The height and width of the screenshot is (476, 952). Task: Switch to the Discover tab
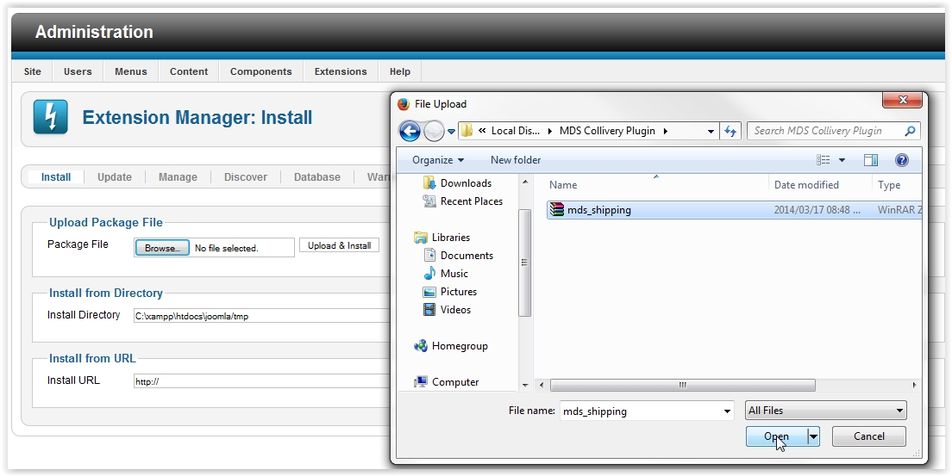246,177
